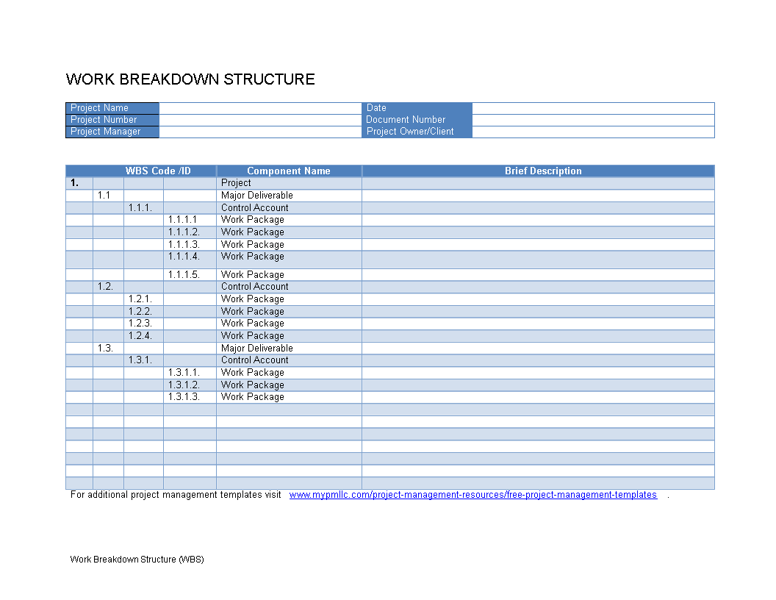The image size is (776, 600).
Task: Click the empty Project Manager value field
Action: tap(260, 132)
